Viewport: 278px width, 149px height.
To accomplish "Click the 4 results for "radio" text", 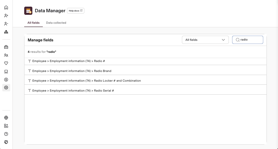I will click(42, 52).
